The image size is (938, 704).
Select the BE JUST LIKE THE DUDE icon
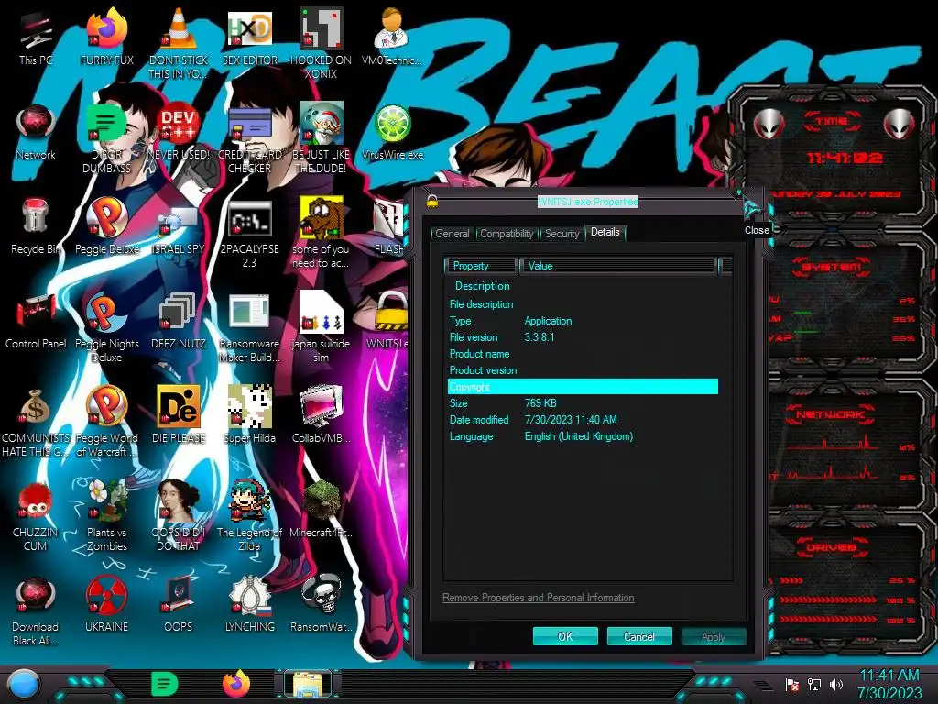pos(321,137)
